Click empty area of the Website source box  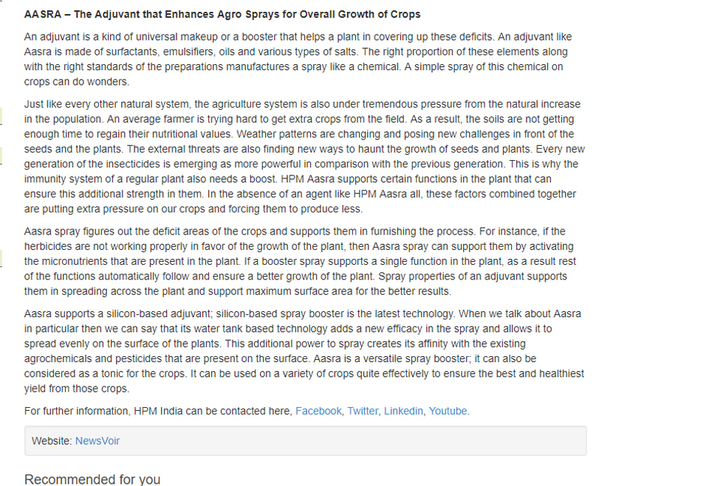(x=352, y=441)
